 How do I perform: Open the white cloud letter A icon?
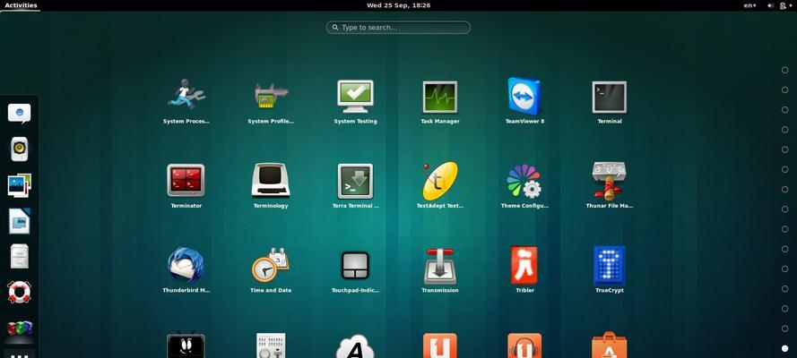(x=355, y=346)
